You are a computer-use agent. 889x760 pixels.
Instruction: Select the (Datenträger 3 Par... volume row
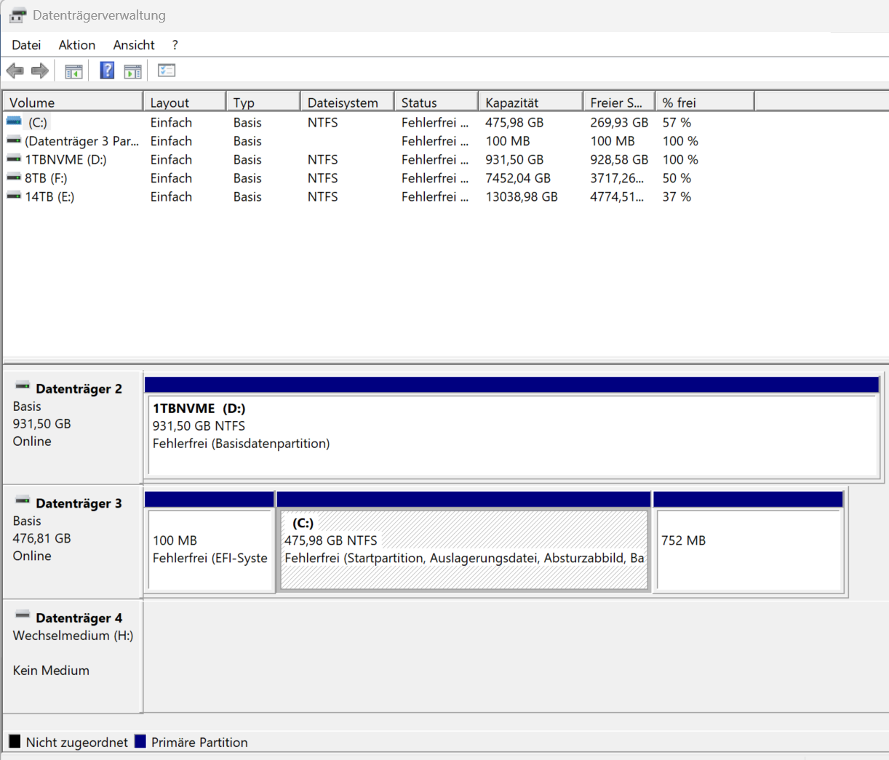81,141
